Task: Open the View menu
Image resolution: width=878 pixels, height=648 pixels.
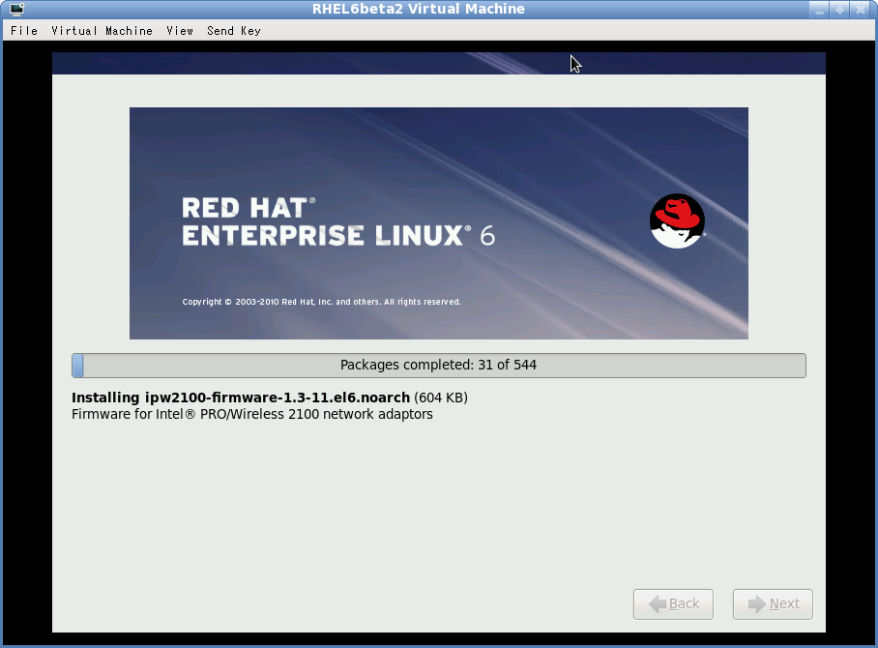Action: coord(180,31)
